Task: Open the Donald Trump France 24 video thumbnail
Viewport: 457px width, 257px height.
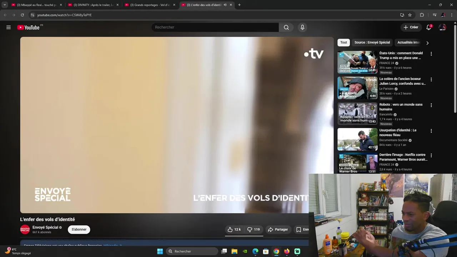Action: 357,62
